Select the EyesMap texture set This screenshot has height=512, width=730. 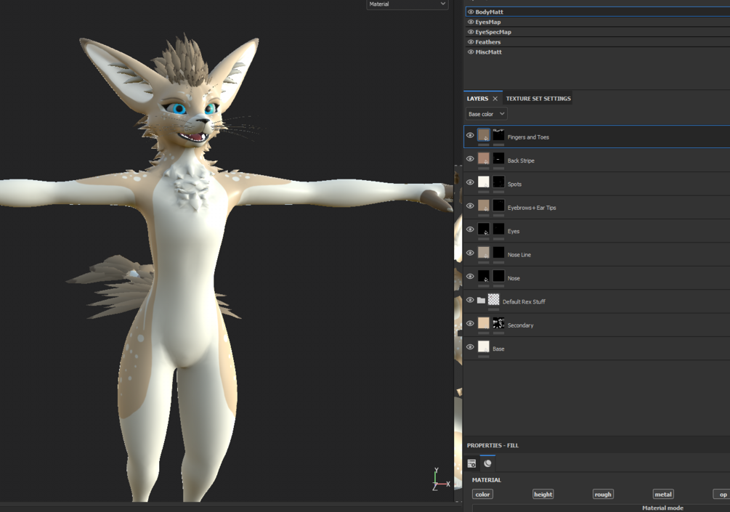[597, 22]
